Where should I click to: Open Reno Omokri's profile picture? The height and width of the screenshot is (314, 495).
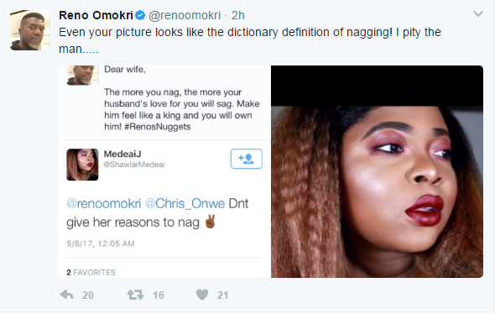click(x=29, y=30)
